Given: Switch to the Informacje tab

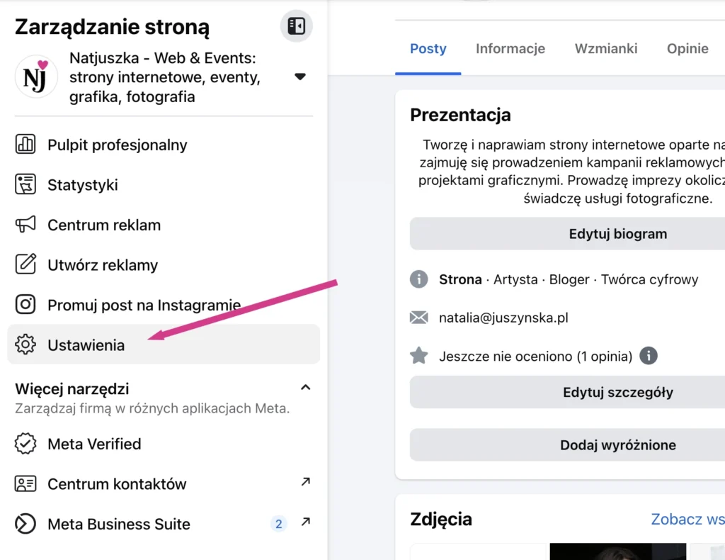Looking at the screenshot, I should pyautogui.click(x=510, y=49).
